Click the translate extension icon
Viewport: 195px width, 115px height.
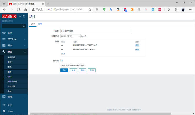click(111, 9)
